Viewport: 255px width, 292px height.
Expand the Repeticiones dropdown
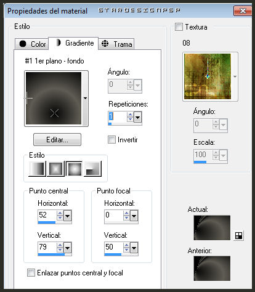(x=138, y=117)
